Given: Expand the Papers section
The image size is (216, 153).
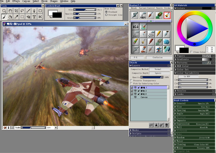Looking at the screenshot, I should pos(175,56).
